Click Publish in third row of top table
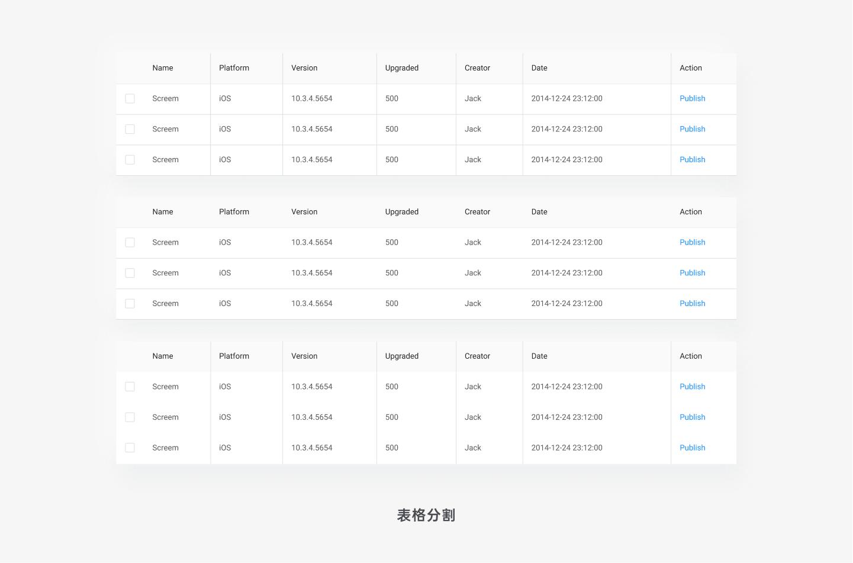The width and height of the screenshot is (853, 563). pyautogui.click(x=692, y=160)
